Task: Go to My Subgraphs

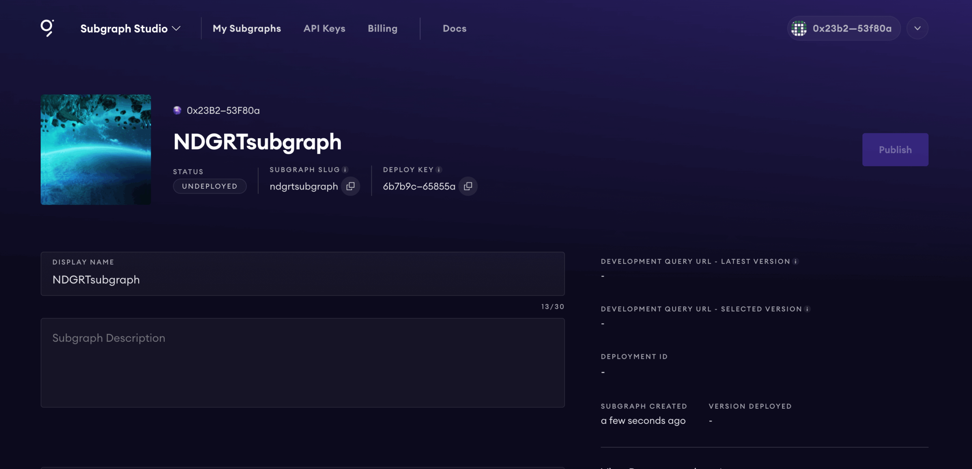Action: 247,28
